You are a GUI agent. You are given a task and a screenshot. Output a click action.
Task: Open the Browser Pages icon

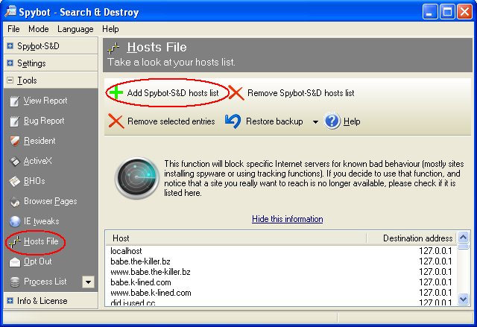[14, 201]
